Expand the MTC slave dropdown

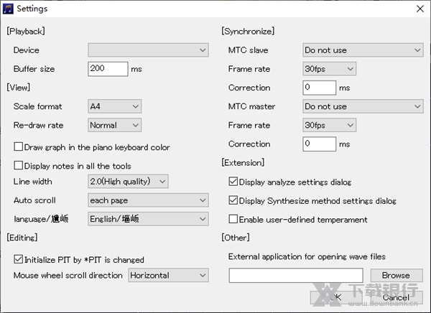click(x=362, y=50)
